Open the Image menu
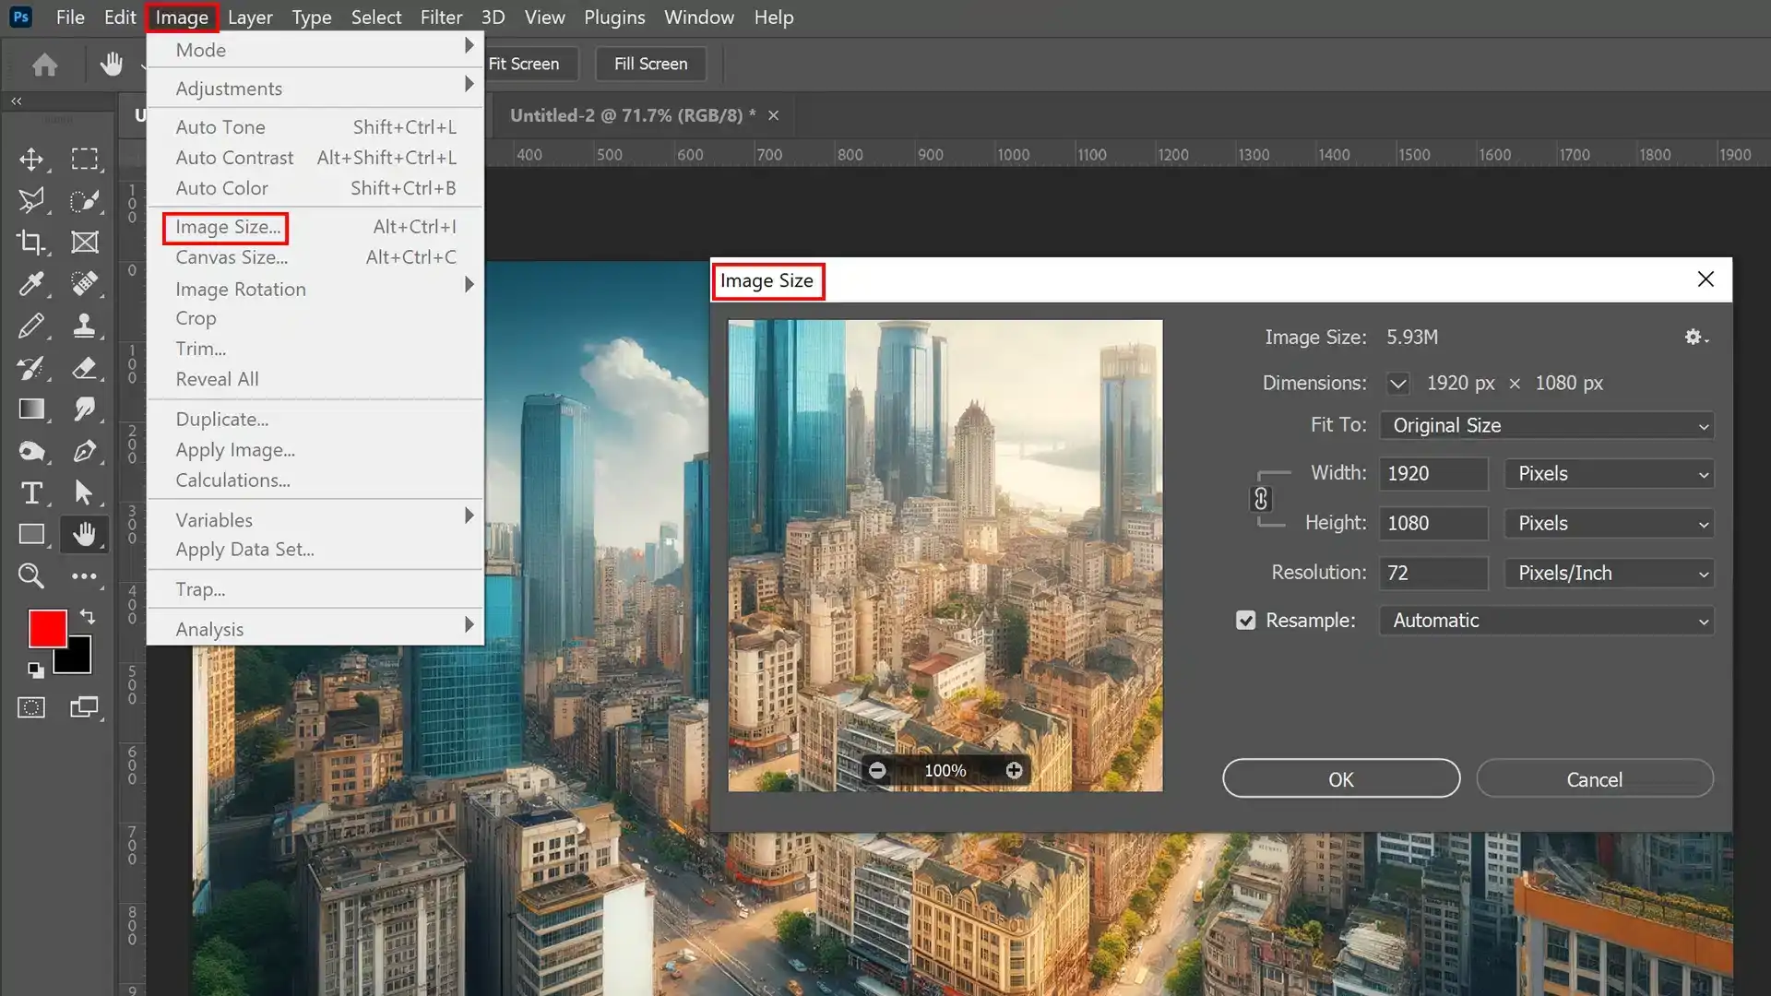This screenshot has height=996, width=1771. (x=182, y=18)
